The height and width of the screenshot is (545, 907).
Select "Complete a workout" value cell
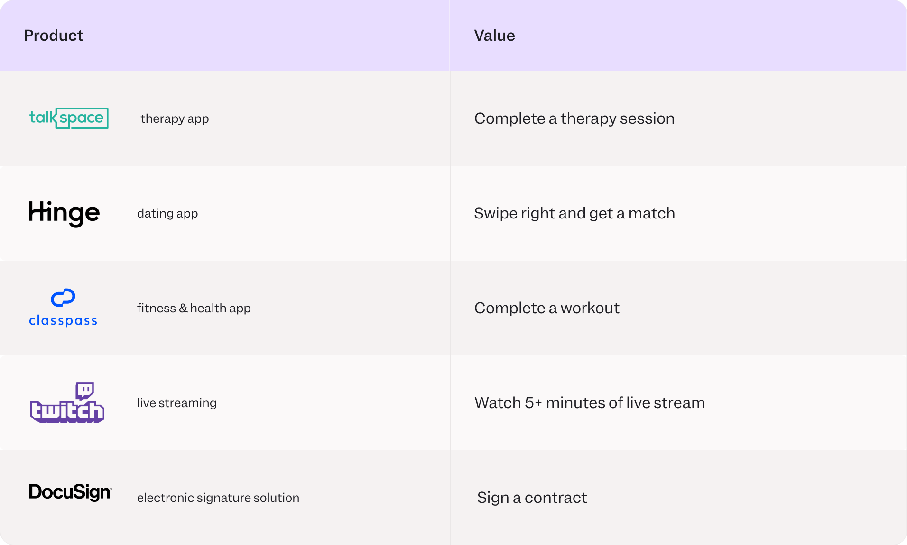[x=547, y=308]
